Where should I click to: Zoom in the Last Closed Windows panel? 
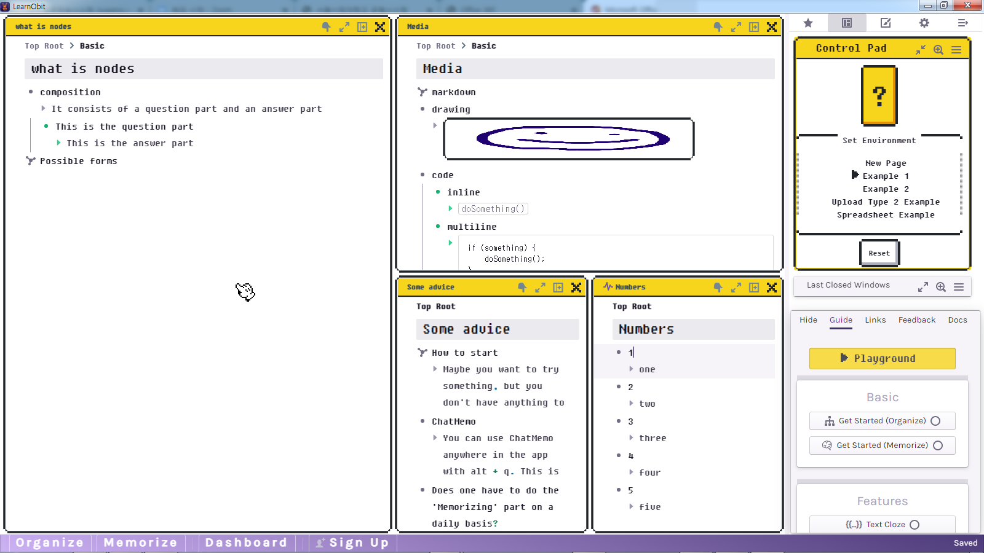[941, 287]
